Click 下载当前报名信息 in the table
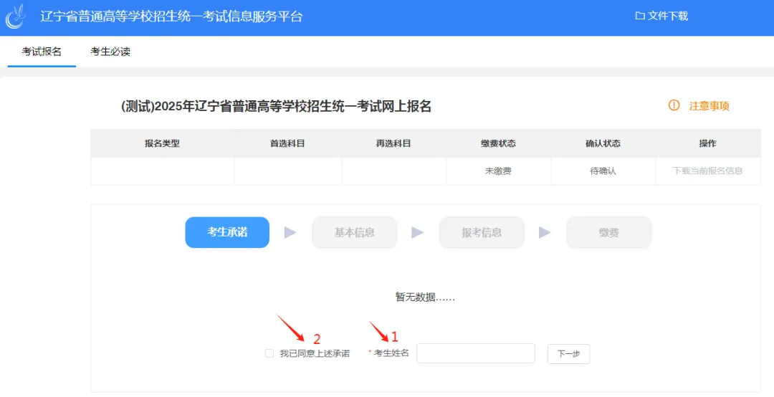 (x=707, y=171)
